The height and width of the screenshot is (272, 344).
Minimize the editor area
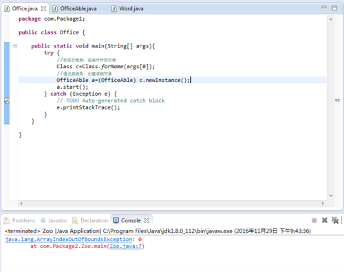(324, 7)
